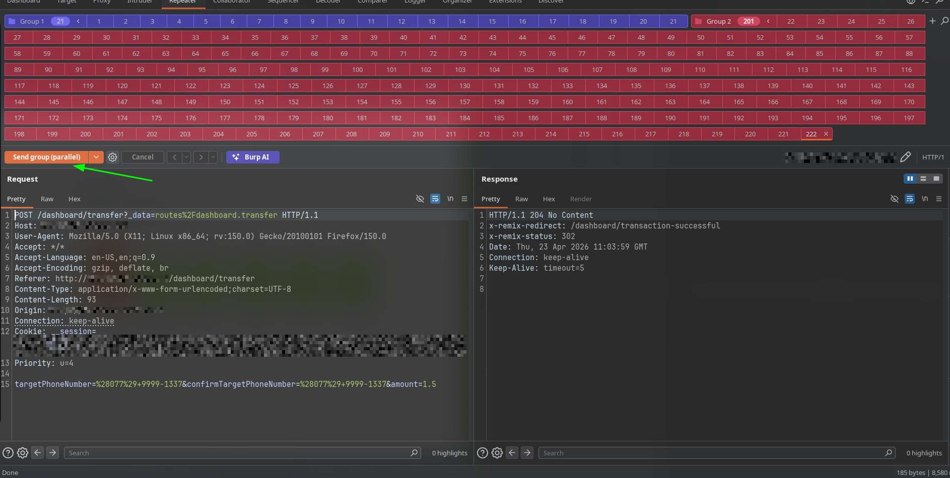Select request Pretty tab

click(x=16, y=199)
